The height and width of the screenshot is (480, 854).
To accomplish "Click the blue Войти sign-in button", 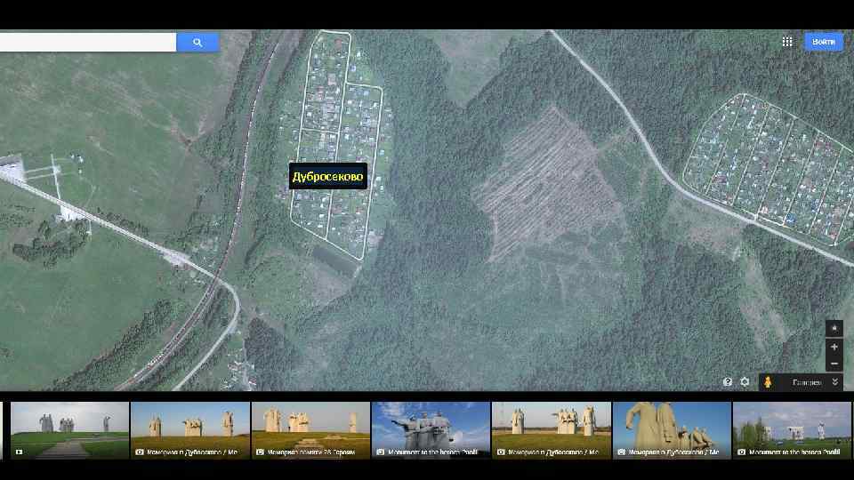I will 824,42.
